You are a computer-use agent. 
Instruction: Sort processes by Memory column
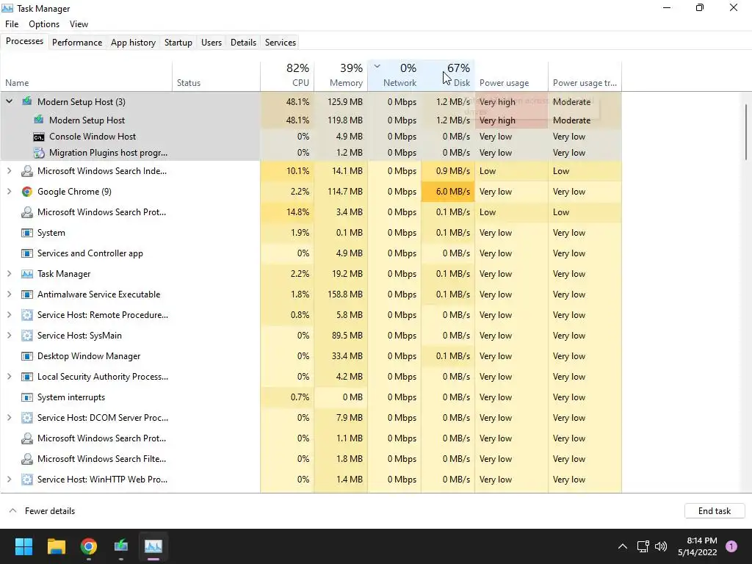click(341, 76)
